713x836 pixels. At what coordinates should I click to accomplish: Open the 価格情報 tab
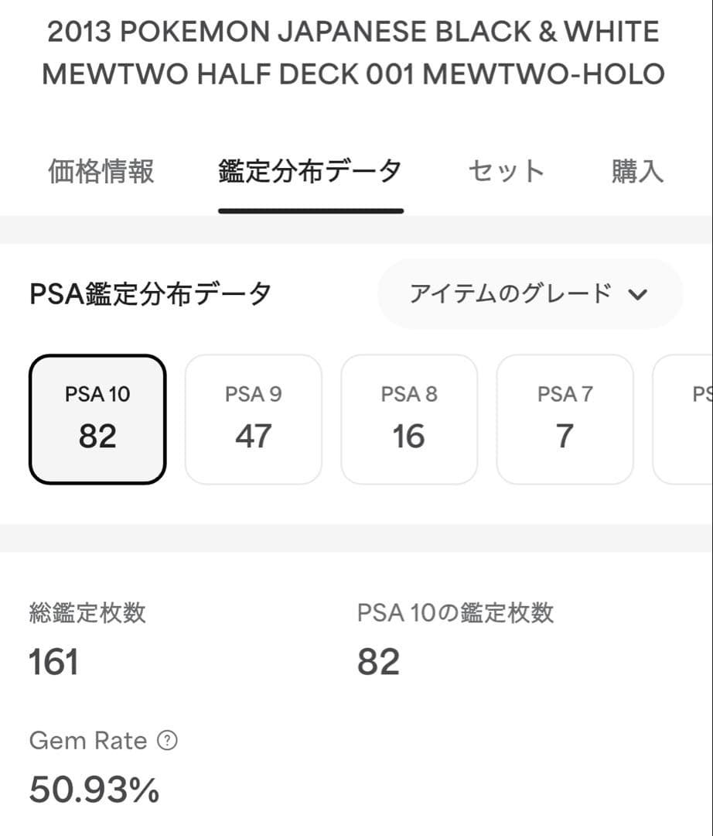(101, 171)
